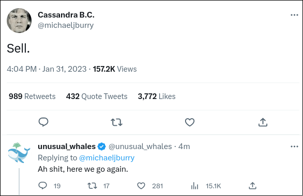The height and width of the screenshot is (196, 303).
Task: View the 3,772 Likes list
Action: click(x=157, y=96)
